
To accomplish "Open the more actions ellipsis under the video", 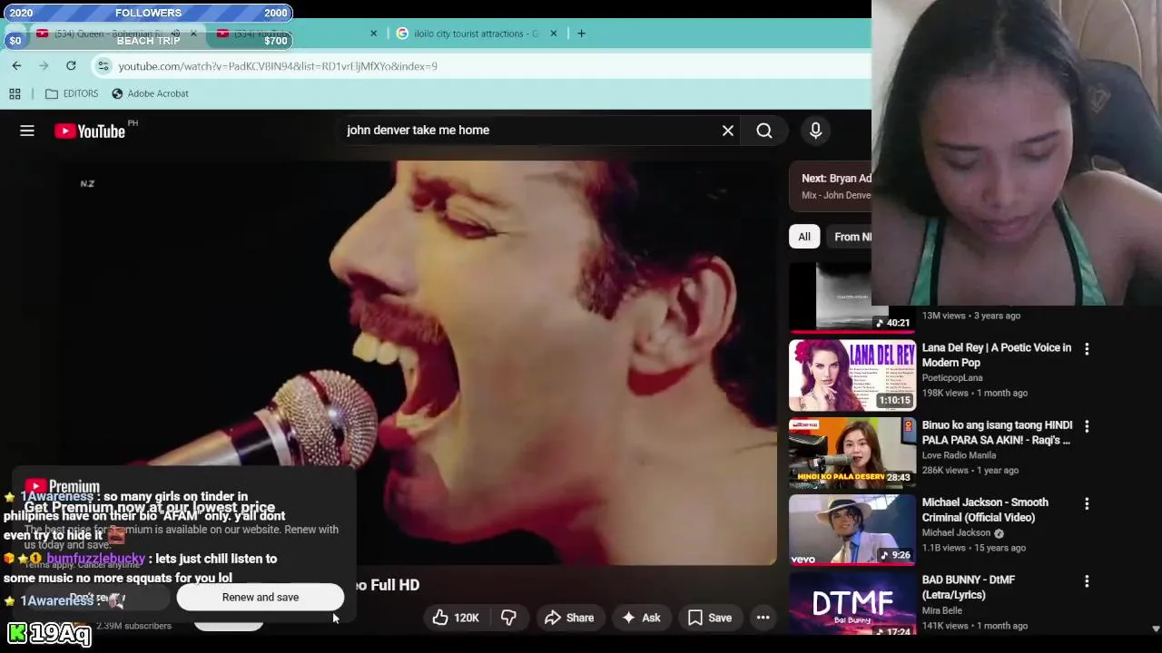I will [763, 618].
